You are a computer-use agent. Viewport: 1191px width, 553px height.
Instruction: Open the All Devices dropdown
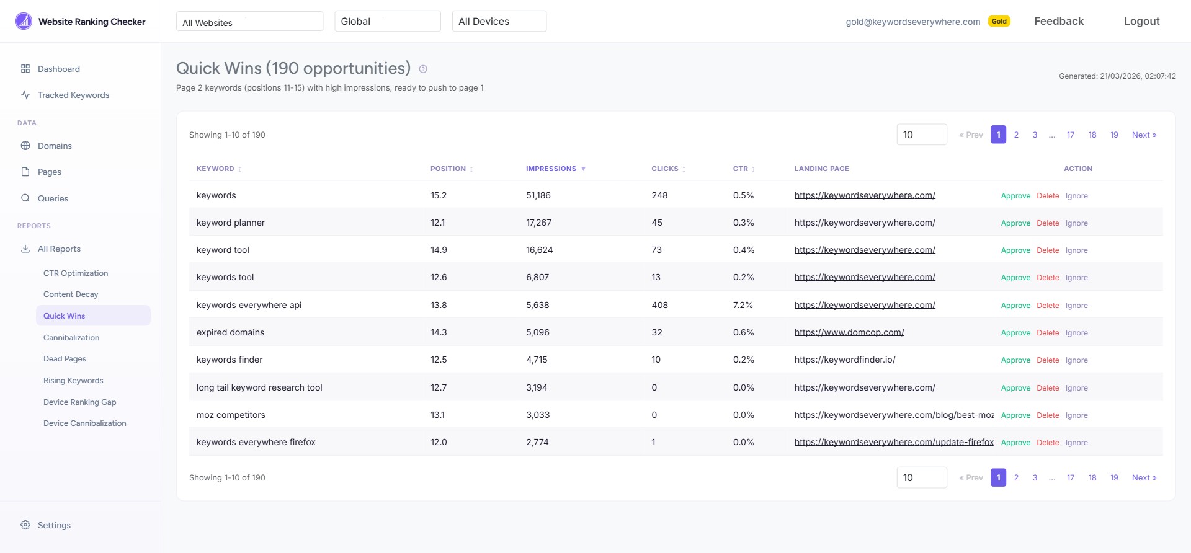pos(499,21)
